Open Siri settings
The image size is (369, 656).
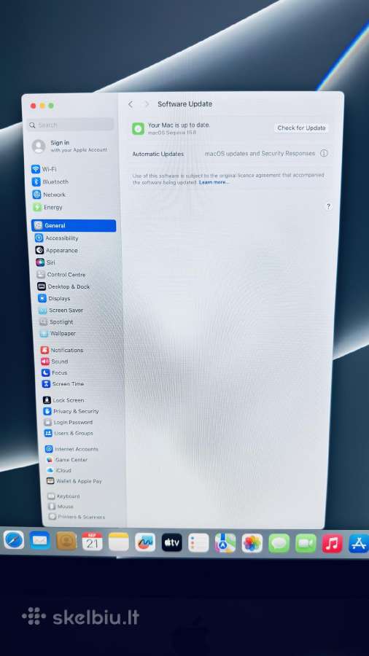46,262
